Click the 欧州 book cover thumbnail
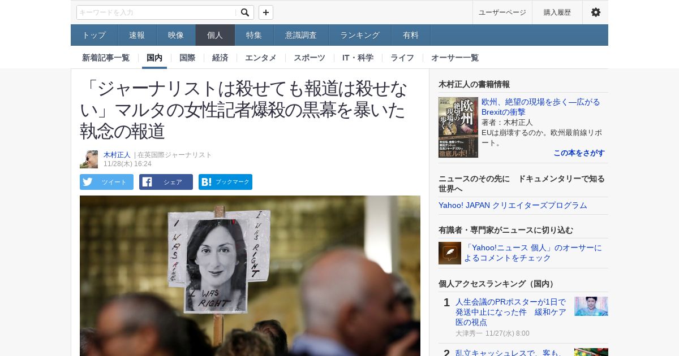679x356 pixels. [458, 127]
